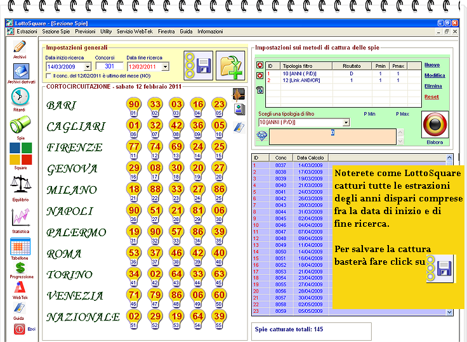Open the Statistica chart icon
This screenshot has height=342, width=467.
(20, 217)
